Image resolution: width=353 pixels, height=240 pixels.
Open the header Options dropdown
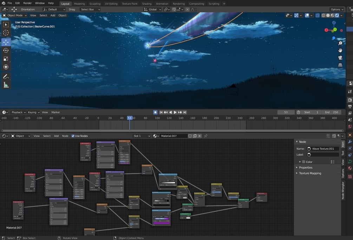(337, 10)
